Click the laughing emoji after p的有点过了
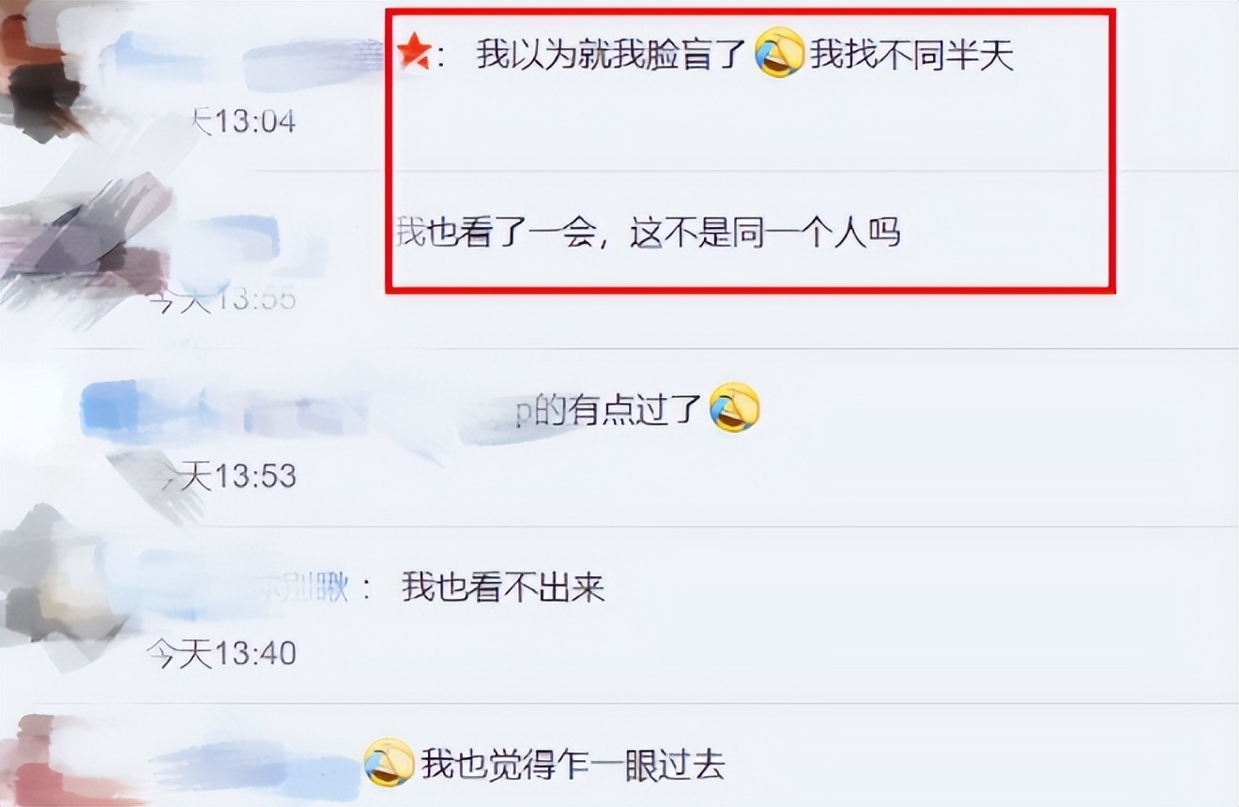Image resolution: width=1239 pixels, height=807 pixels. coord(735,407)
